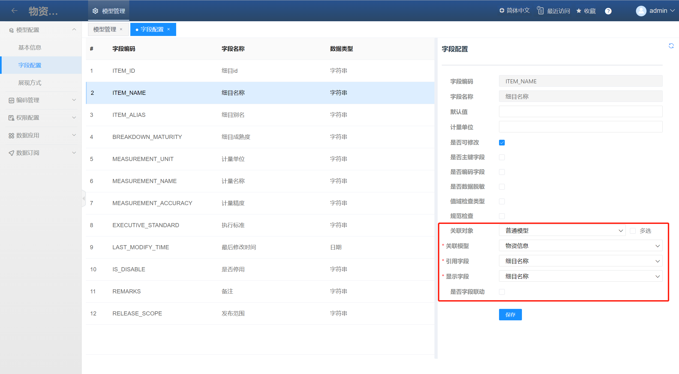Image resolution: width=679 pixels, height=374 pixels.
Task: Select the EXECUTIVE_STANDARD row
Action: coord(260,225)
